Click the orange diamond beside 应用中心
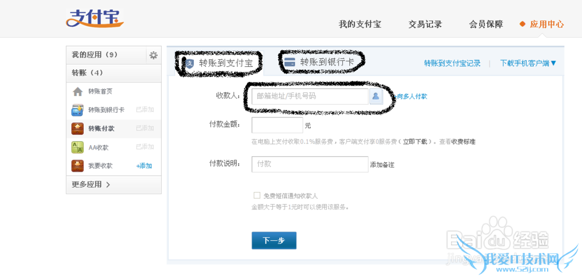The image size is (582, 278). [x=522, y=24]
